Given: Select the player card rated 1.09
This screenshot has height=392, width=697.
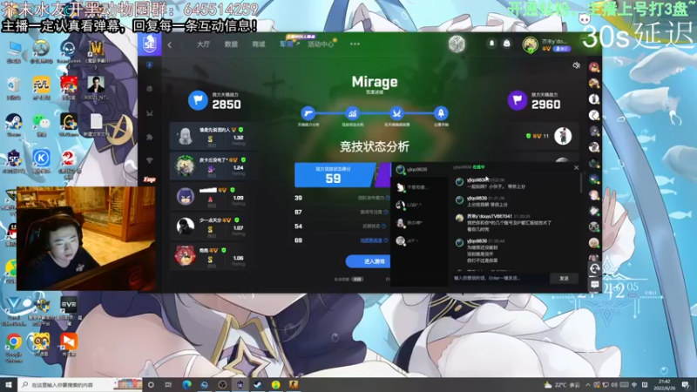Looking at the screenshot, I should [209, 196].
